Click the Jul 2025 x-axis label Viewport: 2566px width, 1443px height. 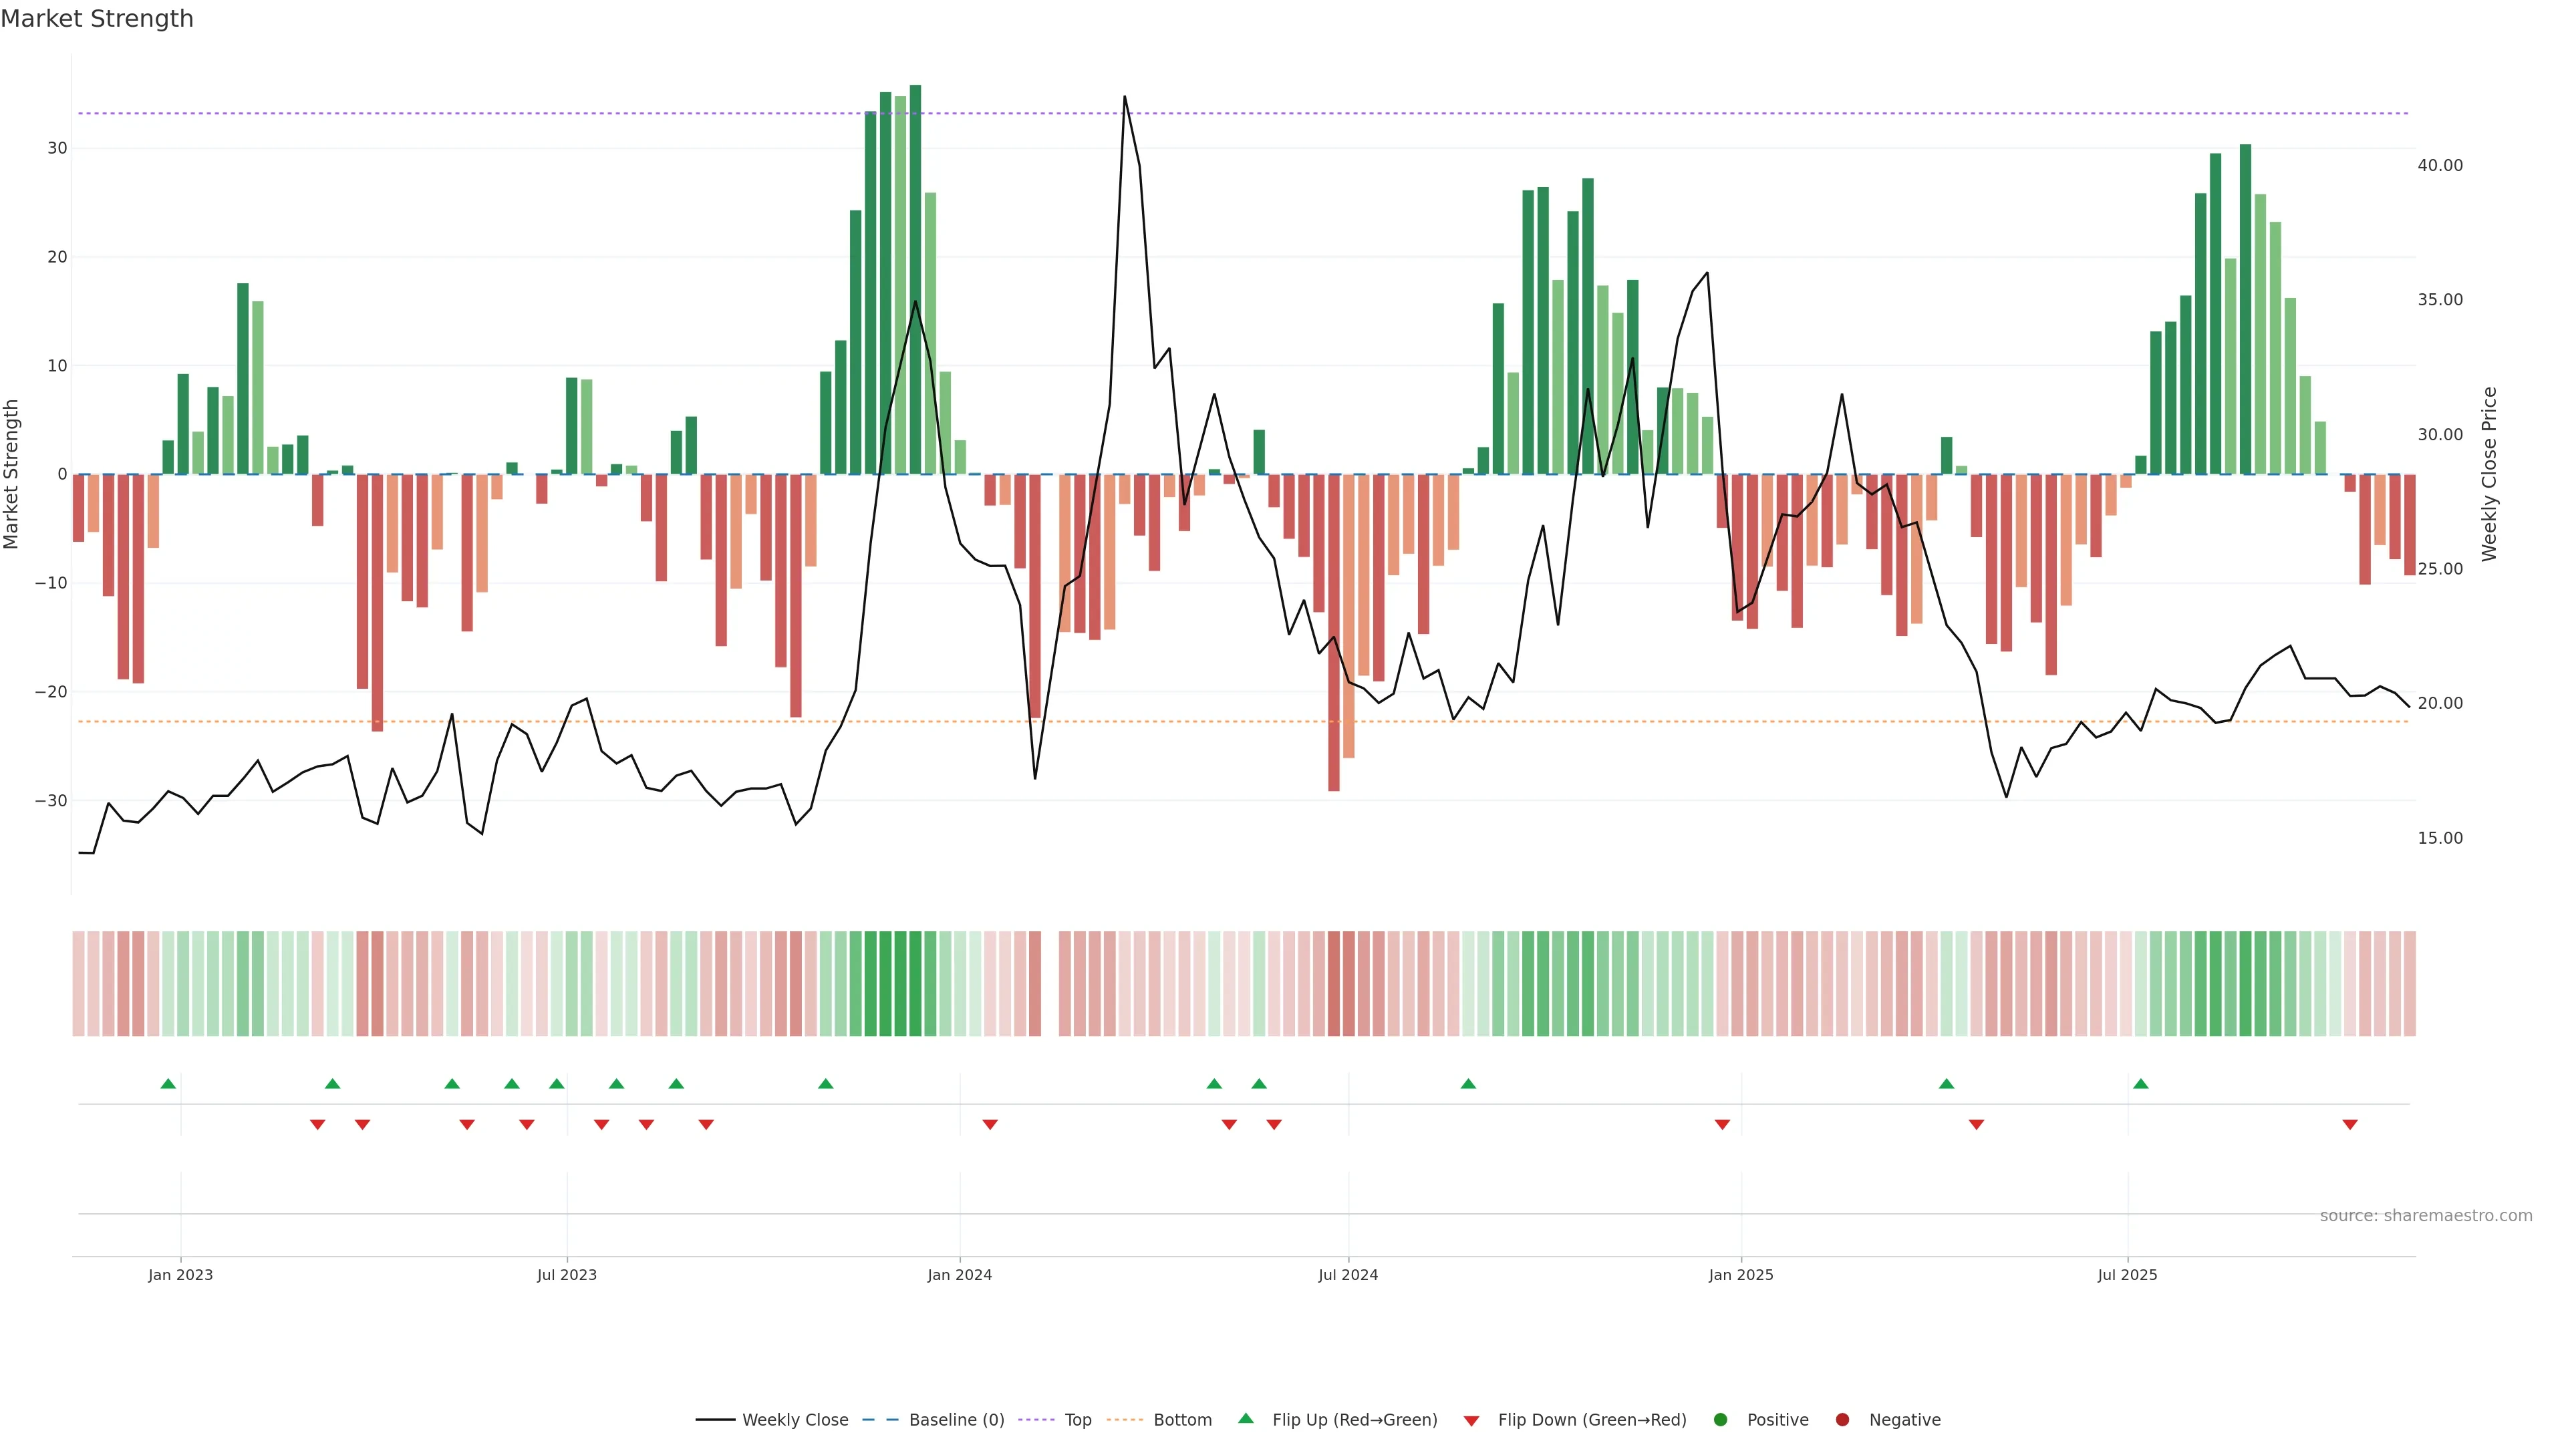2127,1275
